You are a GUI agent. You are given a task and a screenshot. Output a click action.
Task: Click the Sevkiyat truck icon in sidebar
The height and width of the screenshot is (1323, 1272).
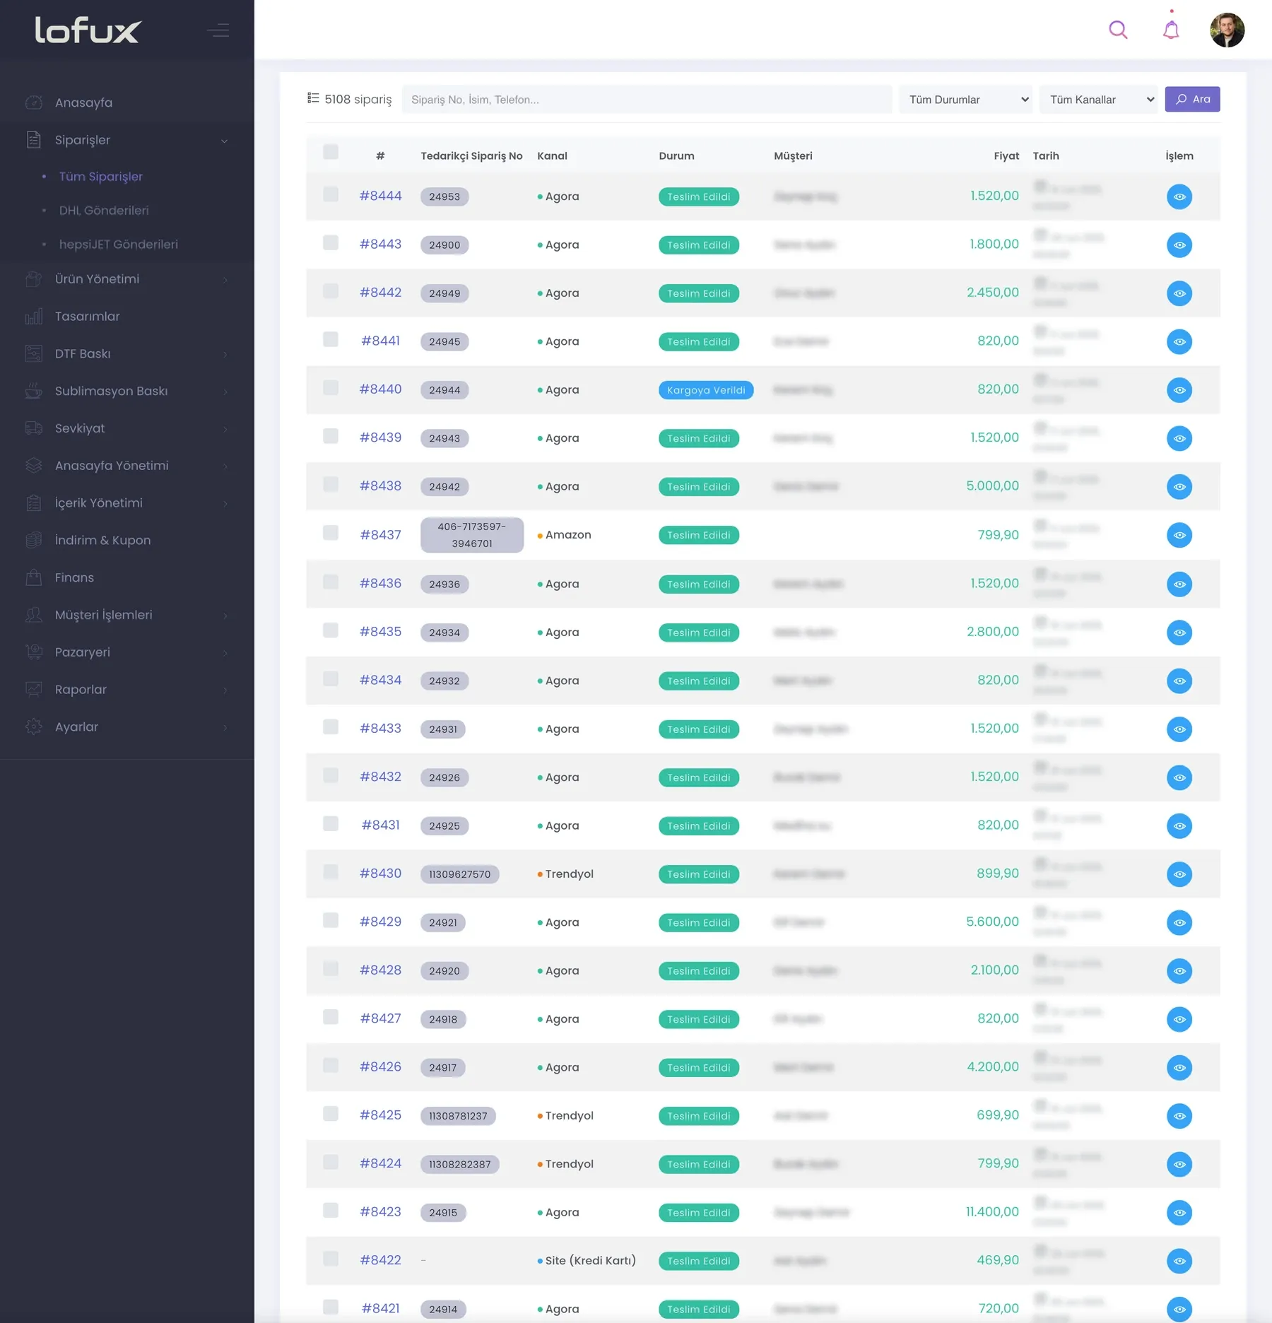pos(33,428)
